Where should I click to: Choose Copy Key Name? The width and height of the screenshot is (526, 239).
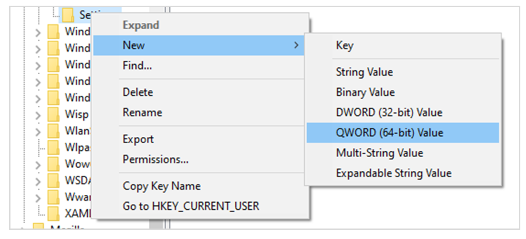pyautogui.click(x=162, y=186)
